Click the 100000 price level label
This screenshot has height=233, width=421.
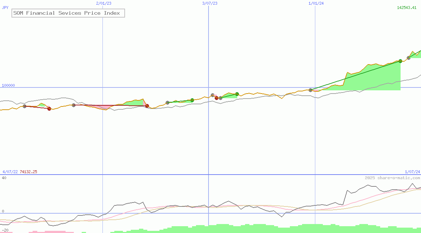pos(8,85)
